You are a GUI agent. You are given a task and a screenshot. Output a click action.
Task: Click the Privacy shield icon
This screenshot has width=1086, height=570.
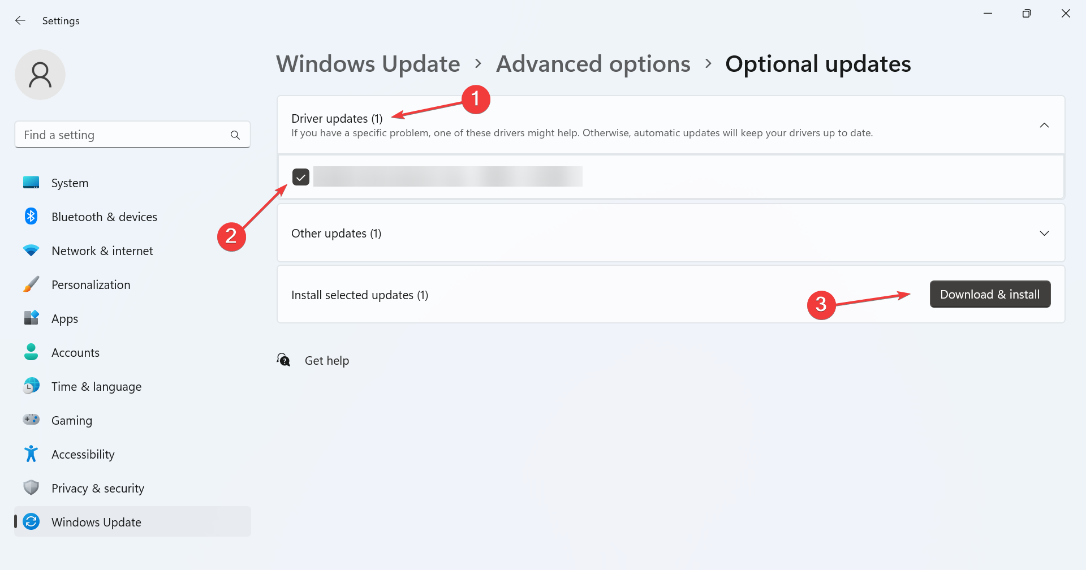[x=31, y=487]
